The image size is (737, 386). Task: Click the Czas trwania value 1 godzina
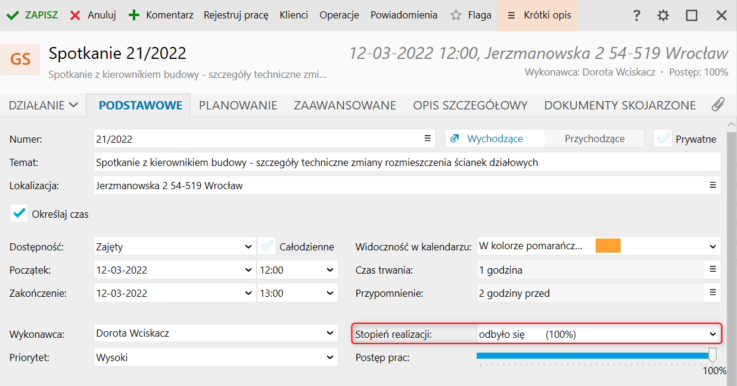pyautogui.click(x=500, y=269)
